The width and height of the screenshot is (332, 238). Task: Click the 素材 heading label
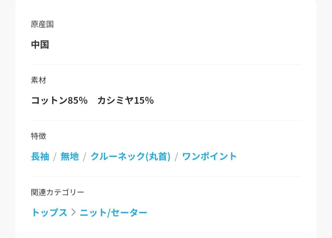click(38, 80)
